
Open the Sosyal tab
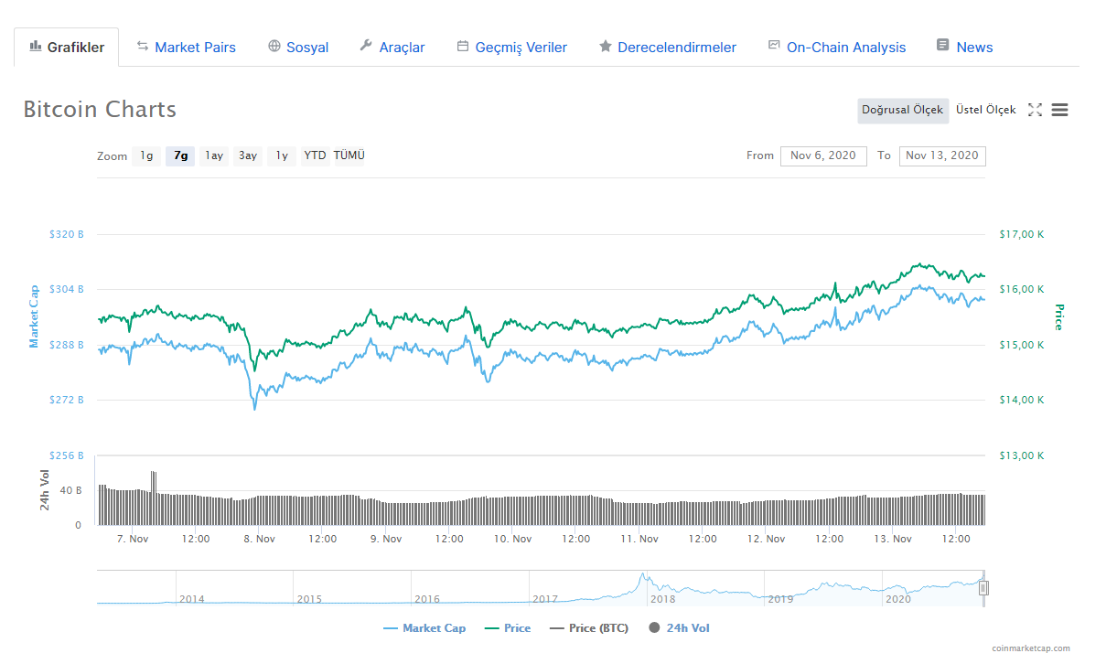(x=298, y=47)
